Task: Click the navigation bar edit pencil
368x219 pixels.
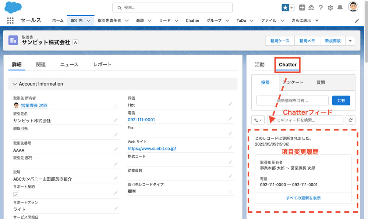Action: (x=357, y=21)
